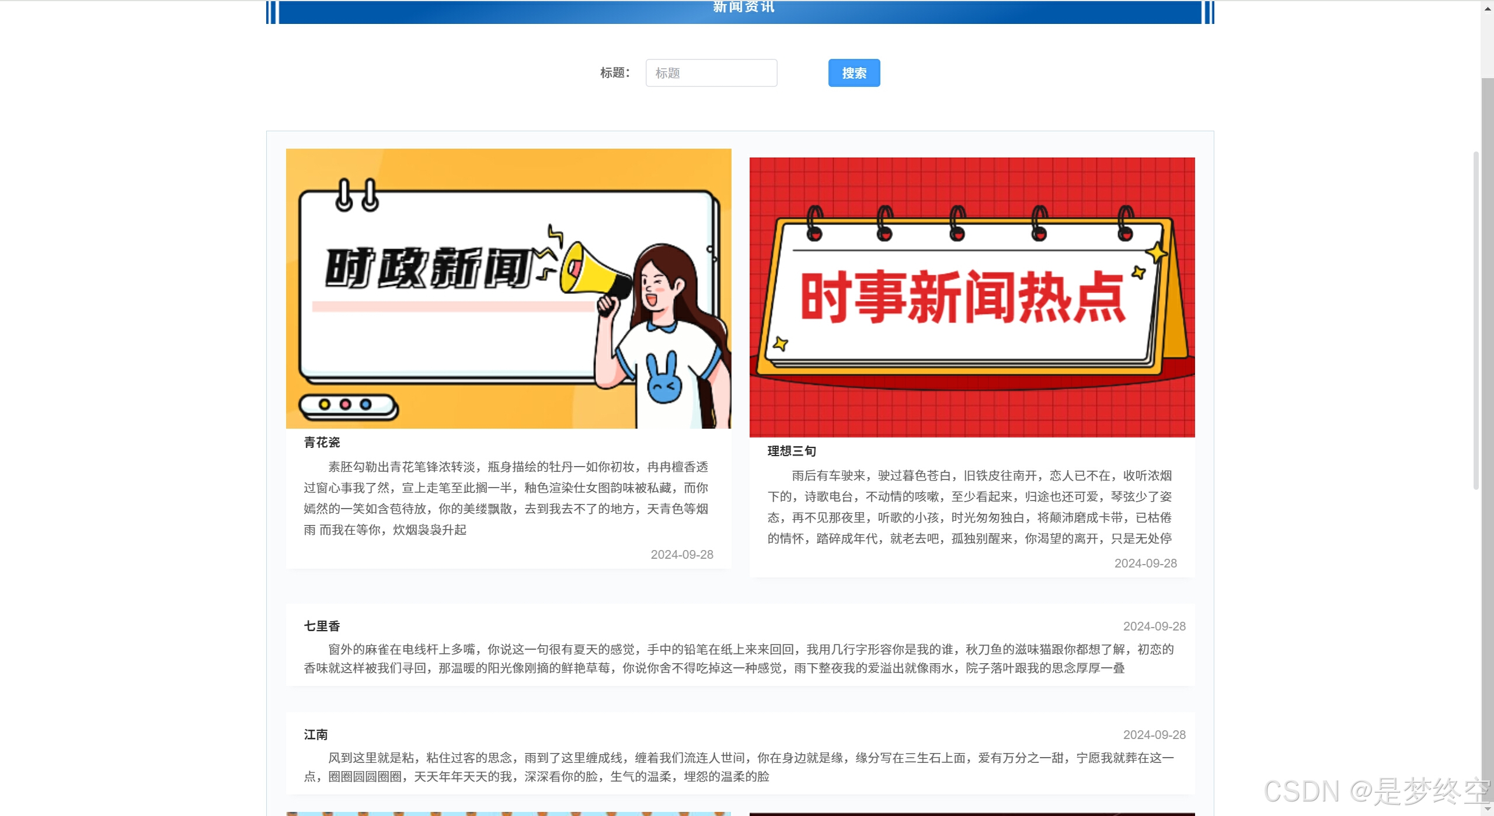This screenshot has height=816, width=1494.
Task: Open the 青花瓷 article title
Action: click(x=322, y=442)
